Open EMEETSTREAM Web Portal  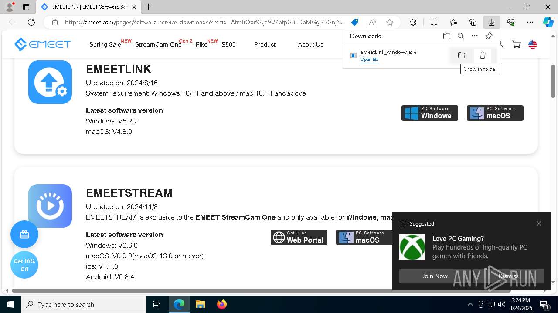pyautogui.click(x=299, y=237)
